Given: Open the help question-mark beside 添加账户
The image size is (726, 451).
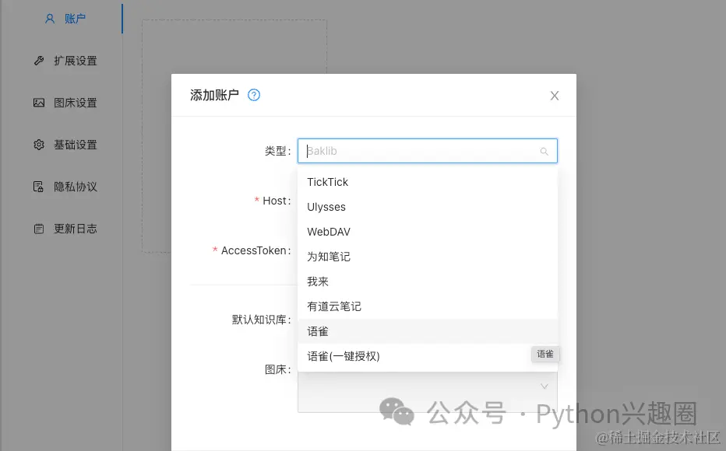Looking at the screenshot, I should click(253, 95).
